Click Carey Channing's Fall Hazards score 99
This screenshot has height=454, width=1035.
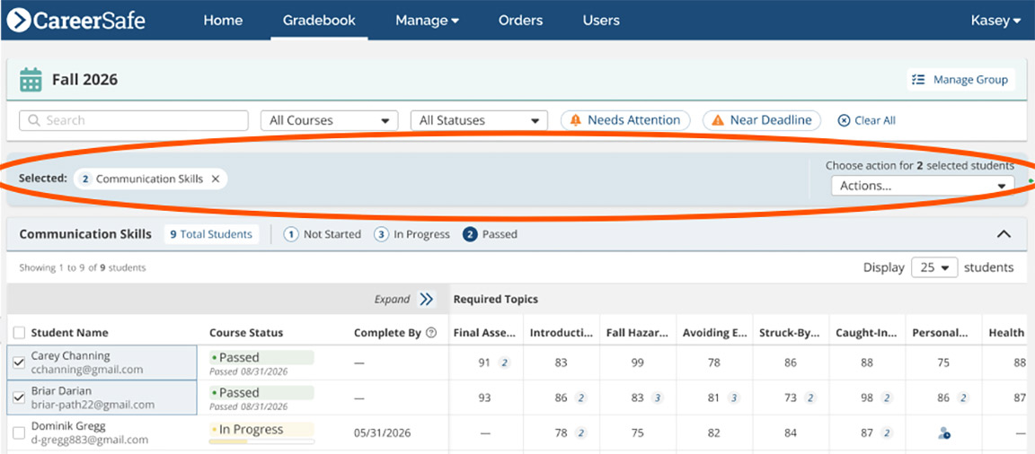(x=637, y=362)
